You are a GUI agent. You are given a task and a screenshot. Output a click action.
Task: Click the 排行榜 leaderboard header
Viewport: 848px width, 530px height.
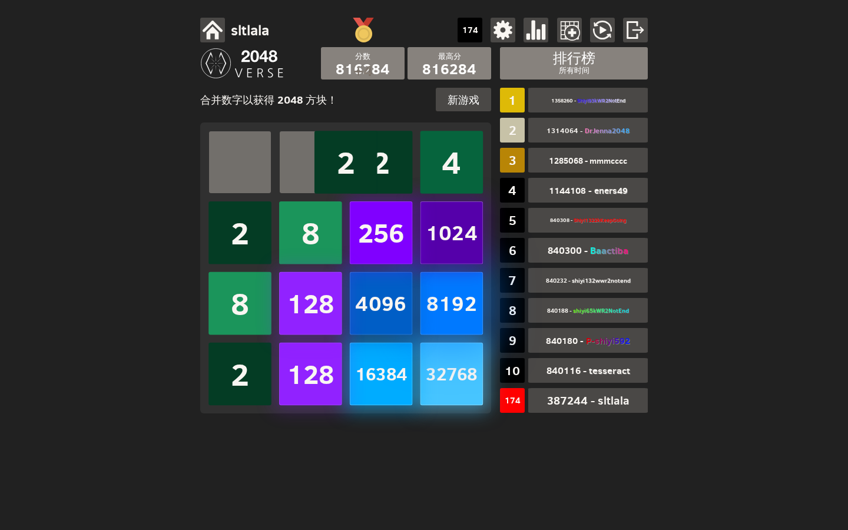click(x=574, y=63)
